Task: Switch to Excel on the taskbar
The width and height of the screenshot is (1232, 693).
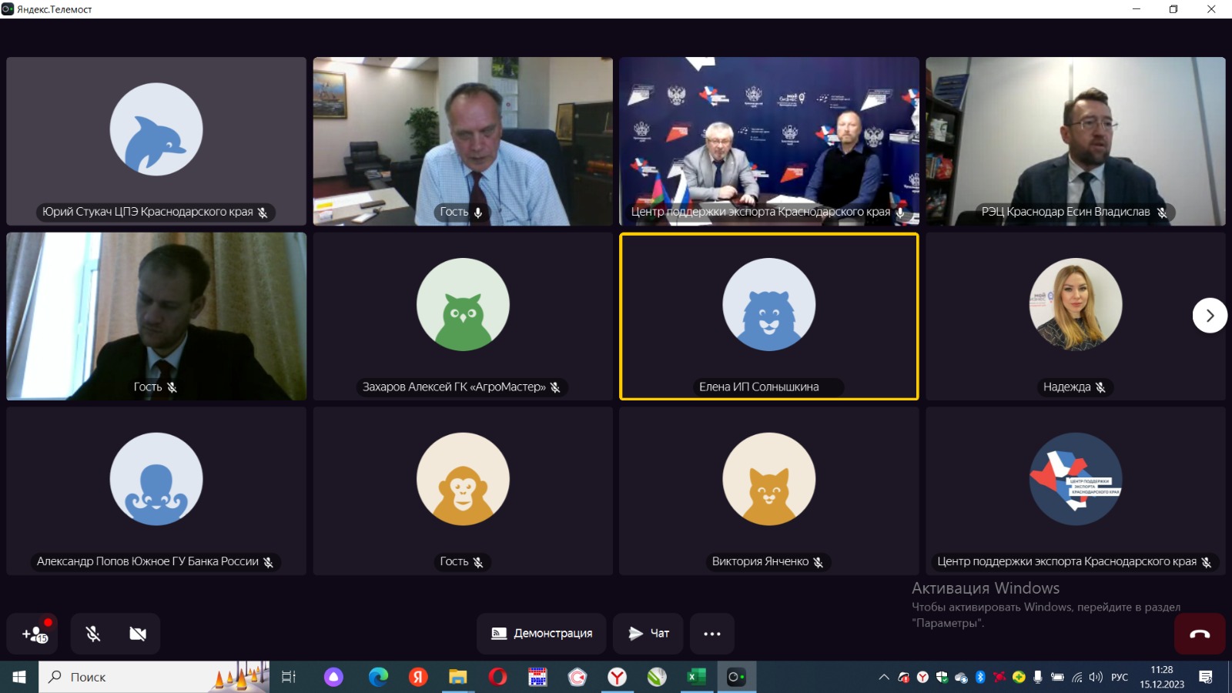Action: click(x=696, y=677)
